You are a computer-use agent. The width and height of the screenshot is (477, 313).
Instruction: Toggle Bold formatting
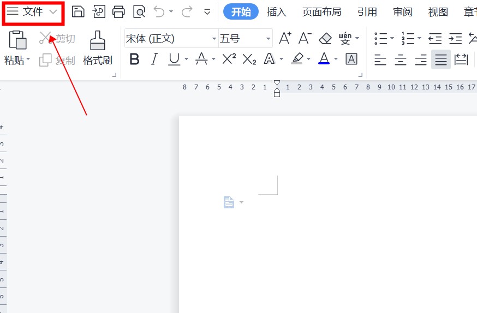pyautogui.click(x=134, y=59)
